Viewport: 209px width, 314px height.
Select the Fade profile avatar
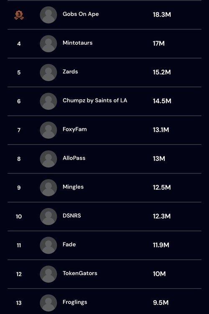click(48, 245)
